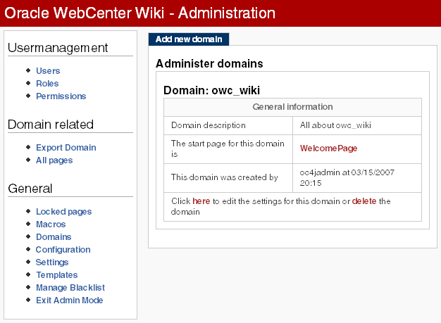Screen dimensions: 441x323
Task: Open the WelcomePage start page link
Action: coord(328,148)
